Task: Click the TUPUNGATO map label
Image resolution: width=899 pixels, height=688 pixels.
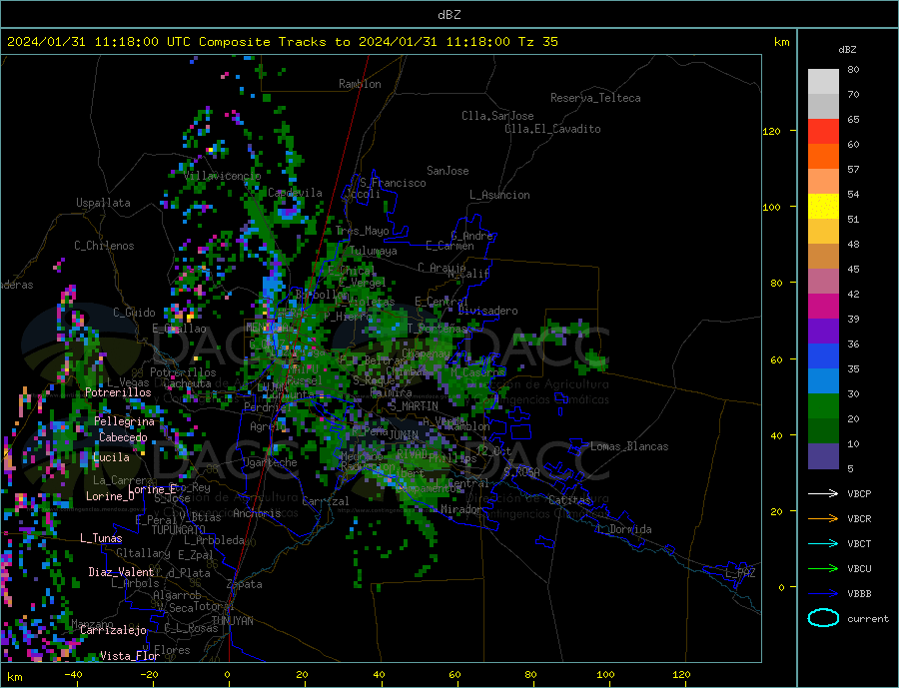Action: (x=179, y=530)
